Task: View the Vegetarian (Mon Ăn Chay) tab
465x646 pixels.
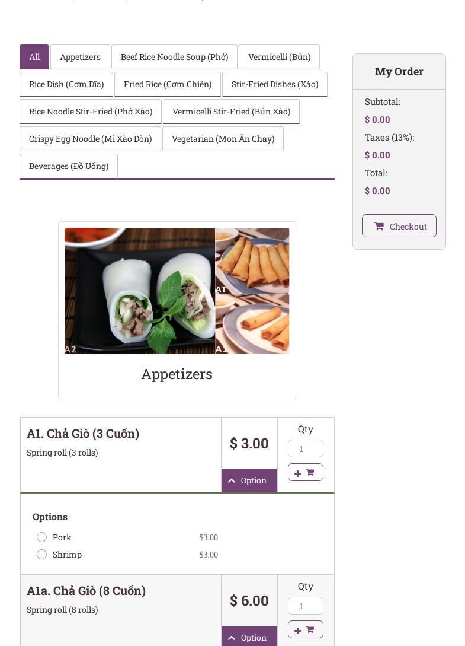Action: tap(223, 139)
